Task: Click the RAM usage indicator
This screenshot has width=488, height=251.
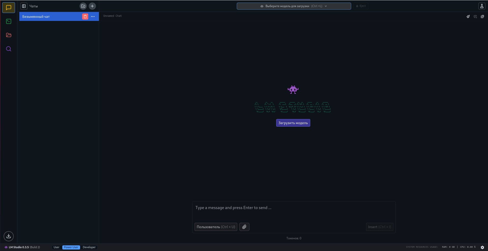Action: tap(448, 247)
